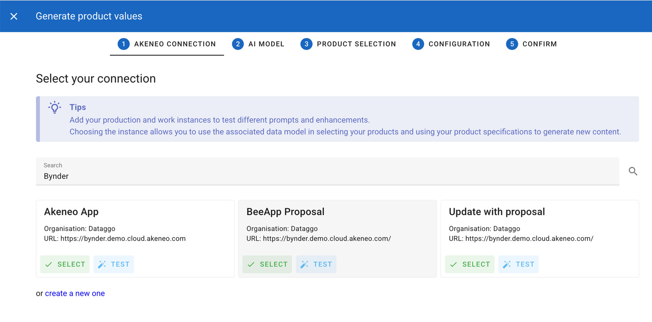
Task: Select the Akeneo App connection
Action: coord(65,264)
